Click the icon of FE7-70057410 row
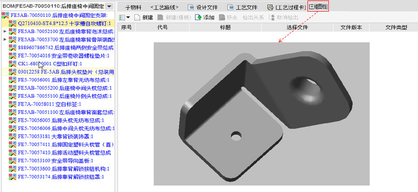Image resolution: width=418 pixels, height=192 pixels. pyautogui.click(x=13, y=152)
